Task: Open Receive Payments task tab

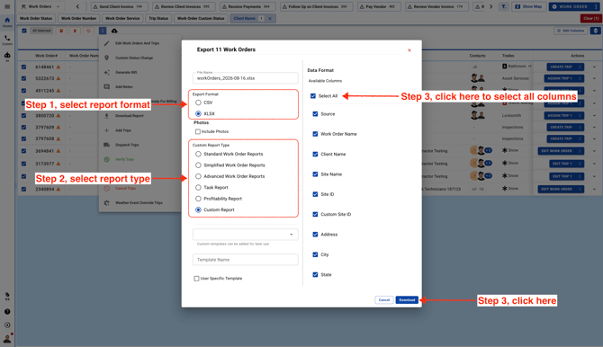Action: point(247,6)
